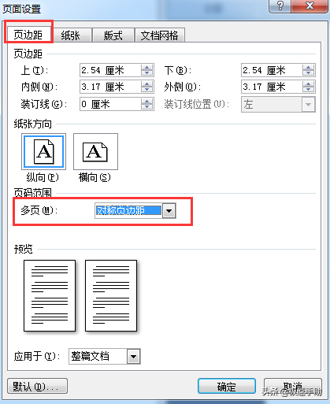This screenshot has width=330, height=404.
Task: Click the 内侧 margin input field
Action: (x=117, y=87)
